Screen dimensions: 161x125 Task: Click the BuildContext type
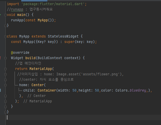(50, 58)
